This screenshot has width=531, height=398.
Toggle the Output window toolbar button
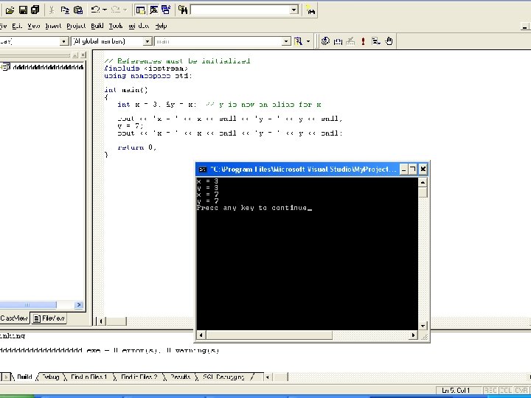[x=154, y=10]
